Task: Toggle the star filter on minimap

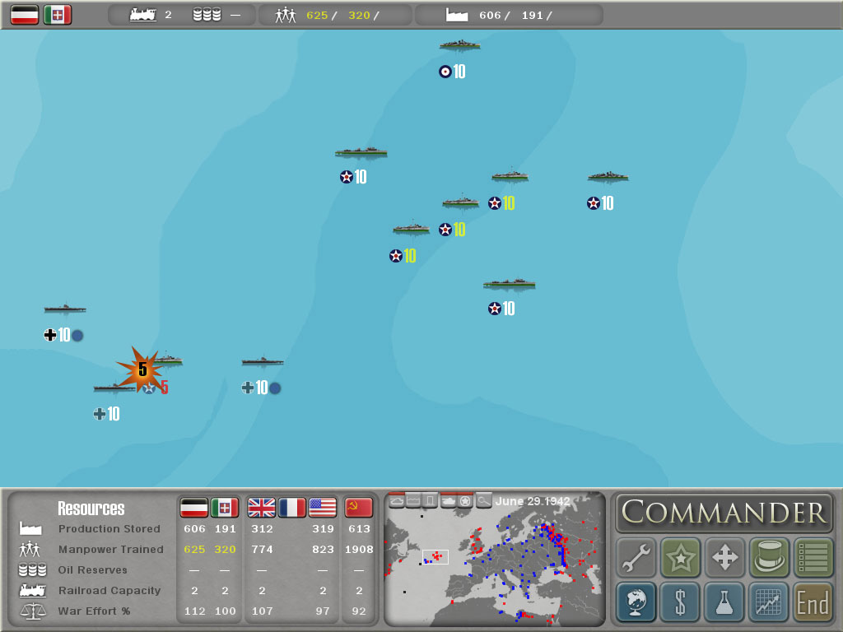Action: [465, 500]
